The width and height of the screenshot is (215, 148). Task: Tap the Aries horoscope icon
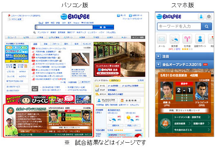click(187, 39)
